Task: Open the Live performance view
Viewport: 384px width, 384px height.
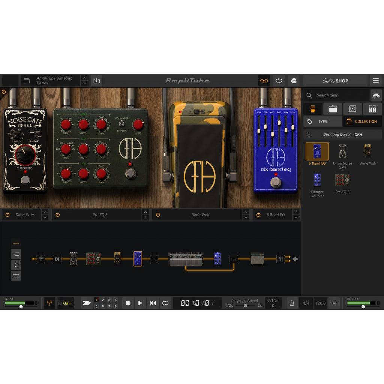Action: click(x=294, y=80)
